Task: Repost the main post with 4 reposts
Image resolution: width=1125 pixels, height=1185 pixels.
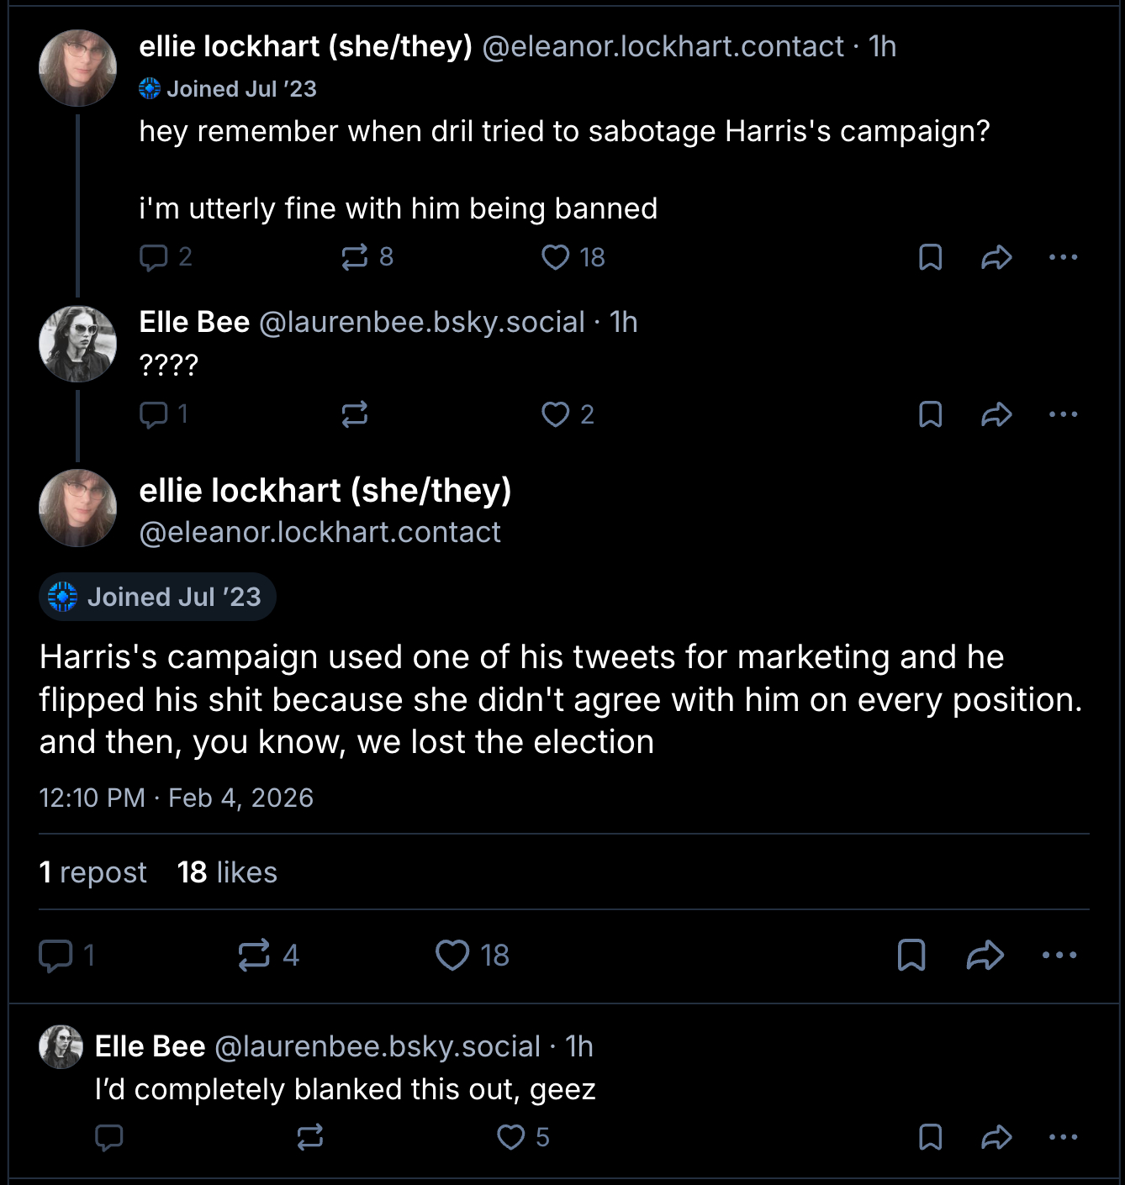Action: click(x=254, y=956)
